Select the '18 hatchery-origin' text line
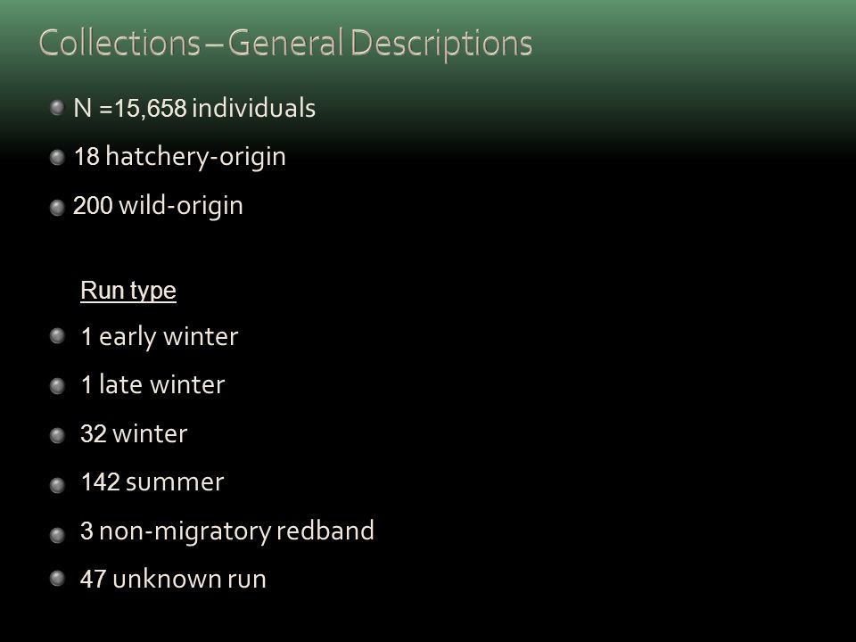This screenshot has width=856, height=642. click(x=179, y=157)
